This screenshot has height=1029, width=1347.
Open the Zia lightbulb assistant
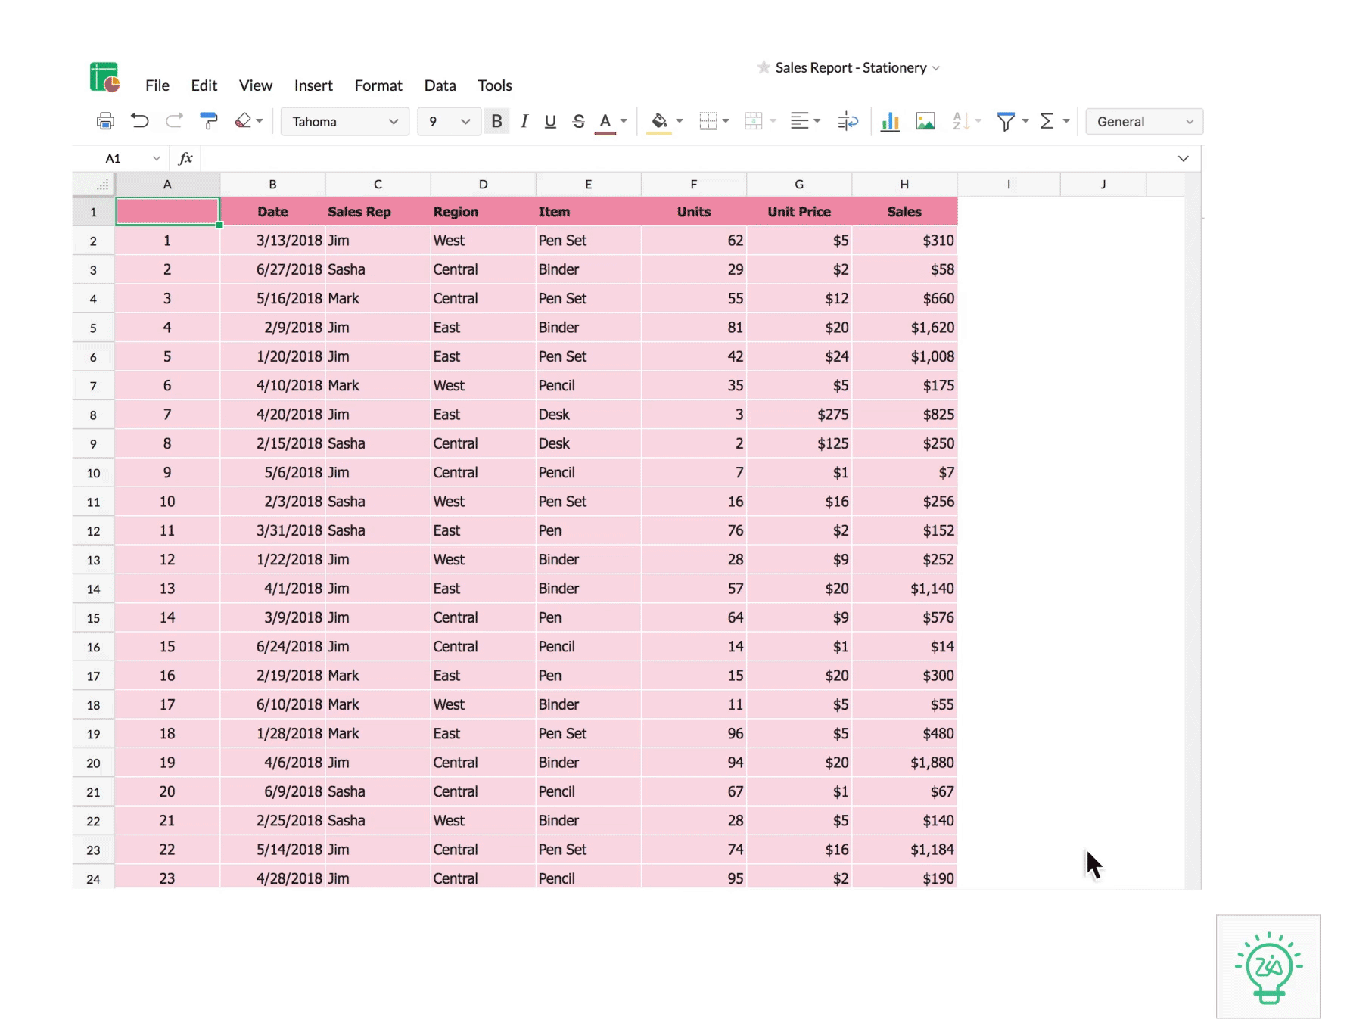coord(1268,966)
